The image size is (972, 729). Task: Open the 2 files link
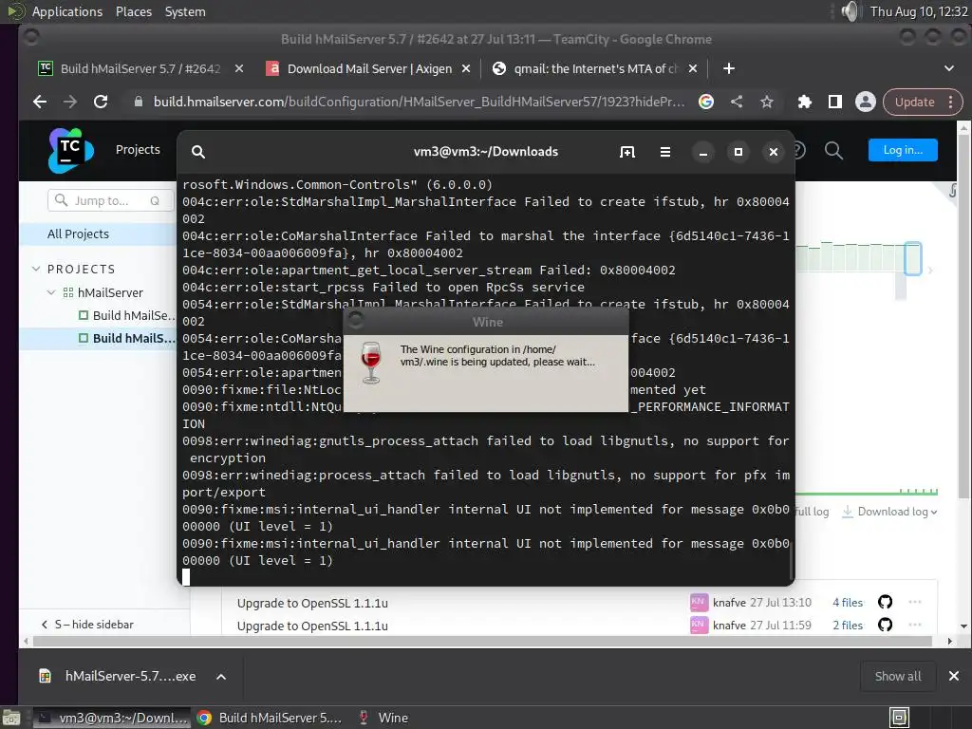(x=848, y=625)
